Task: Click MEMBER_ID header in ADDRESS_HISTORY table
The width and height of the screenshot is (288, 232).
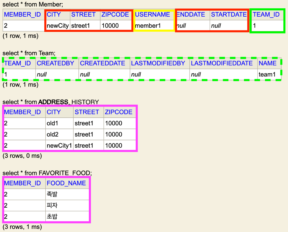Action: [23, 112]
